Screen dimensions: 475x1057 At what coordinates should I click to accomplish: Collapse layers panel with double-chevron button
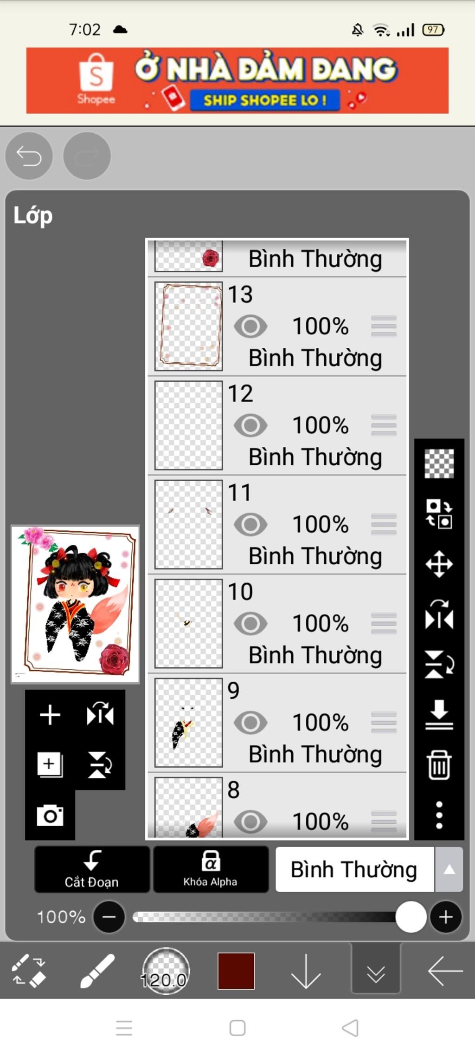[376, 970]
